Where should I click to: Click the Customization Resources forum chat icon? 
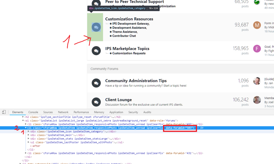[x=96, y=27]
